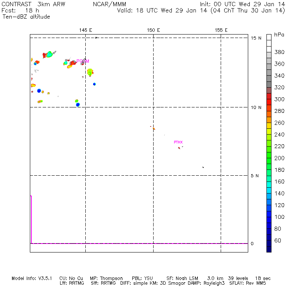Click the "260" colorbar value

[279, 123]
